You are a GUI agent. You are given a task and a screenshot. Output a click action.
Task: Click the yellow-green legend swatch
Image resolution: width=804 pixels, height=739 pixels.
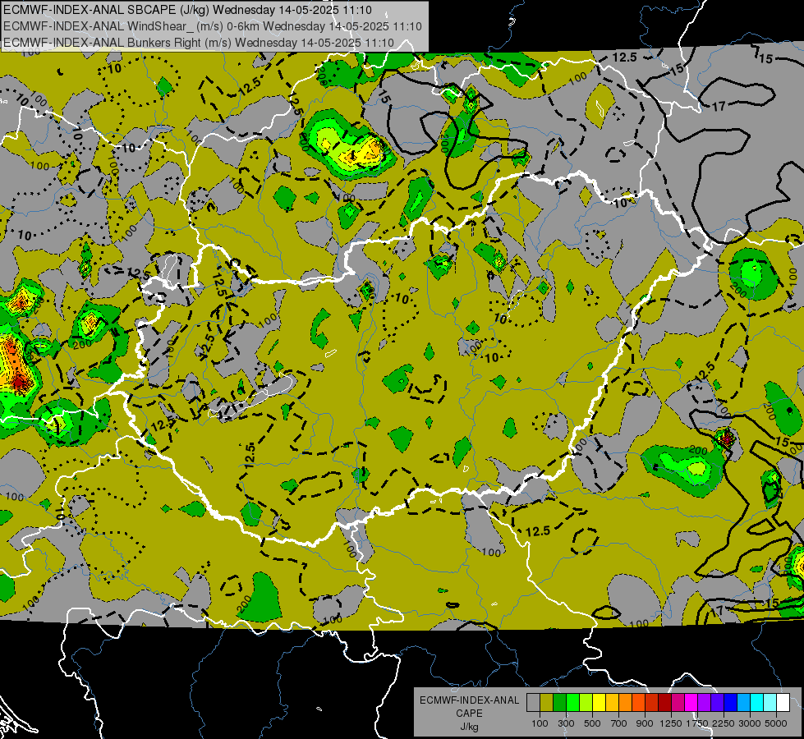[586, 702]
